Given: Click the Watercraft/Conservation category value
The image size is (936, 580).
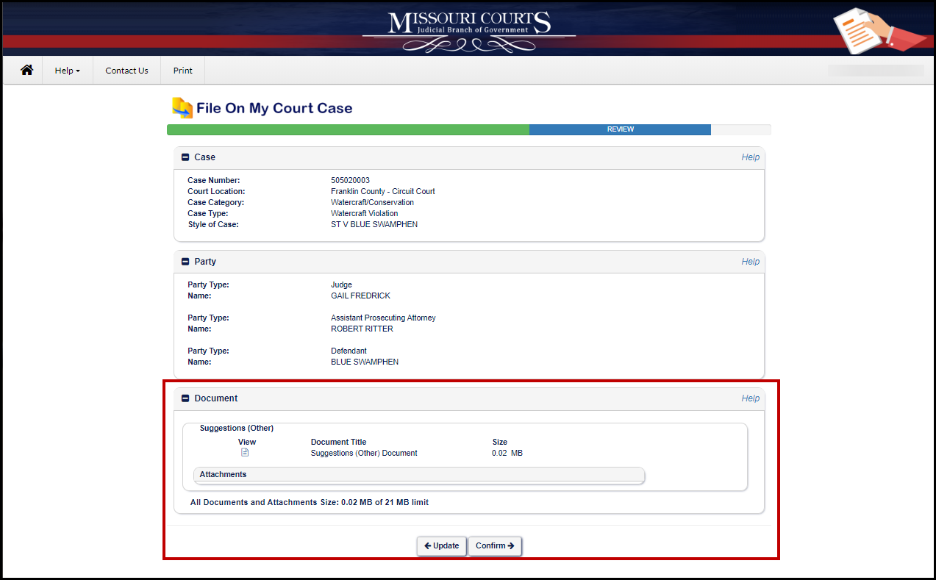Looking at the screenshot, I should coord(372,202).
